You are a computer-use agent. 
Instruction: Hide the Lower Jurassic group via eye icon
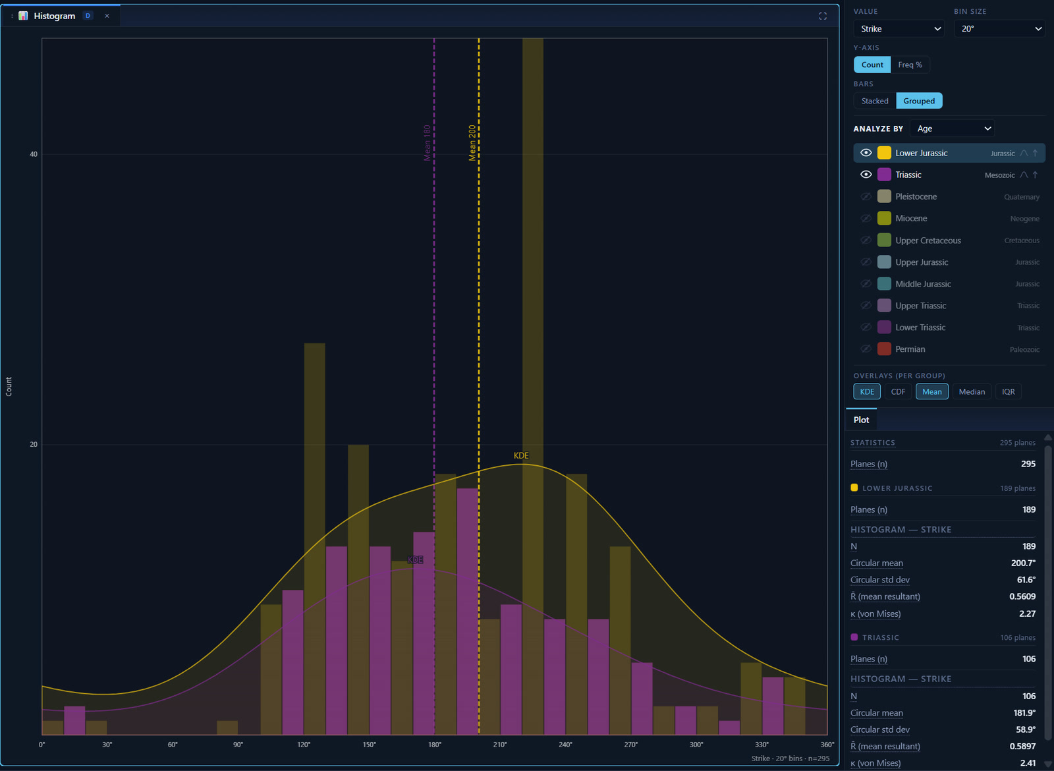tap(866, 153)
